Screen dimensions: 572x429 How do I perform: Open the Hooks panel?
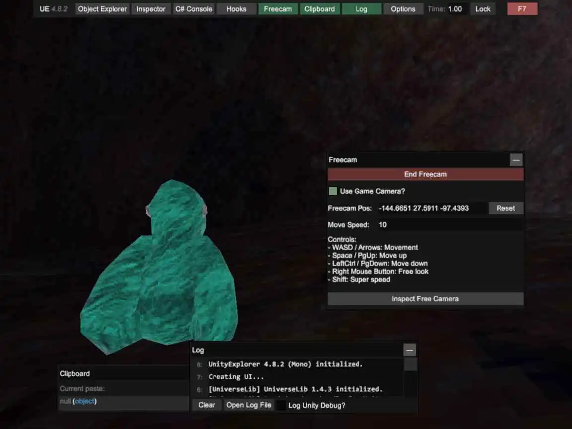236,9
